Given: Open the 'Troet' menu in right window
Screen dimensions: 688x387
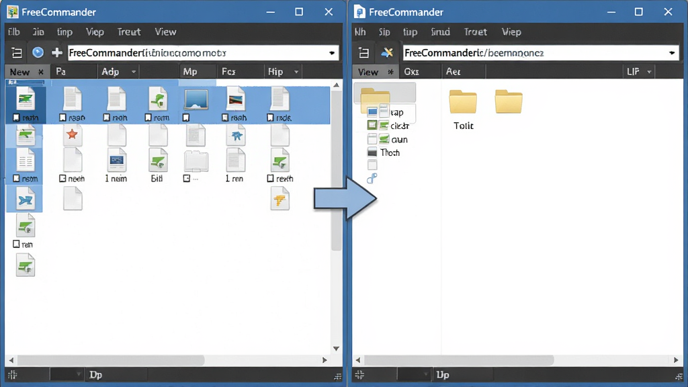Looking at the screenshot, I should [x=475, y=32].
